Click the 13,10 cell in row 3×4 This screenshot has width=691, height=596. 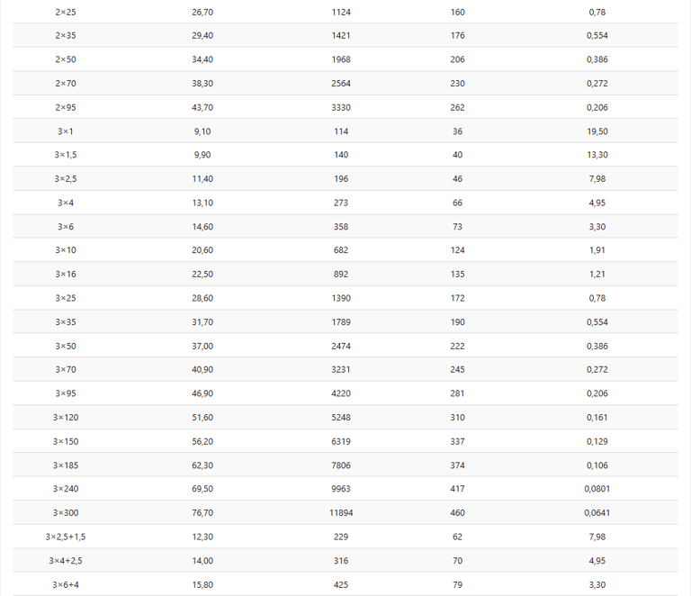(202, 203)
